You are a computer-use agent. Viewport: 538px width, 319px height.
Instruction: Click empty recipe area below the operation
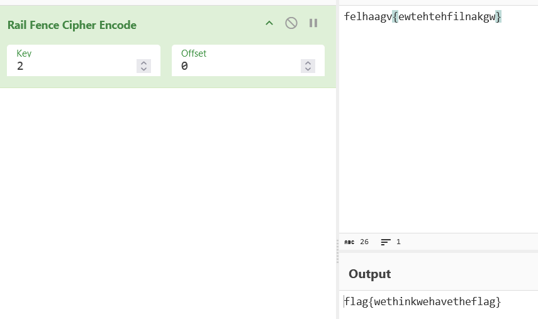[168, 203]
